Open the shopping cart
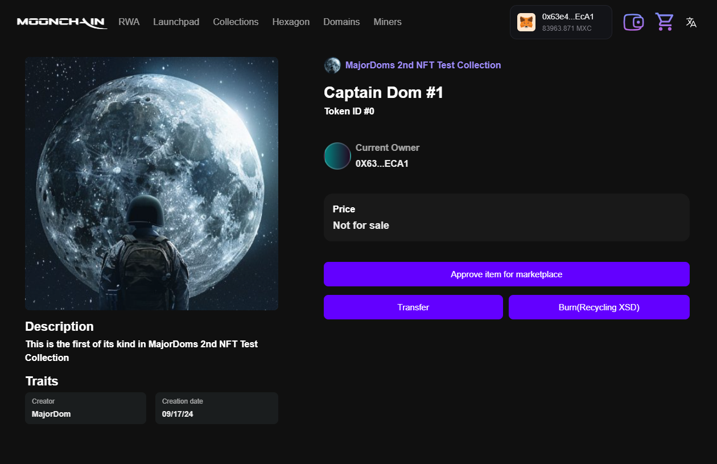The height and width of the screenshot is (464, 717). click(664, 22)
